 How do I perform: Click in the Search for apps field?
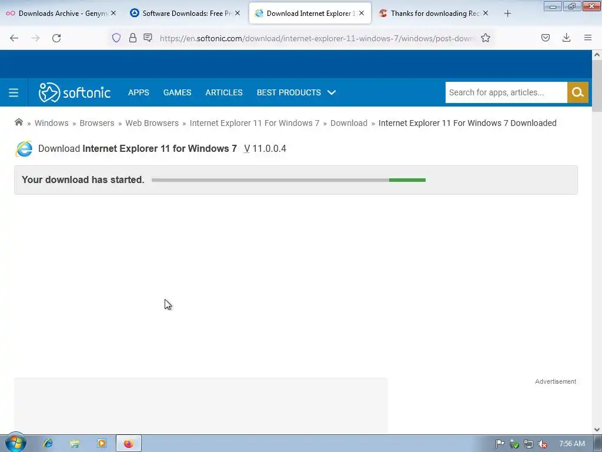point(506,92)
